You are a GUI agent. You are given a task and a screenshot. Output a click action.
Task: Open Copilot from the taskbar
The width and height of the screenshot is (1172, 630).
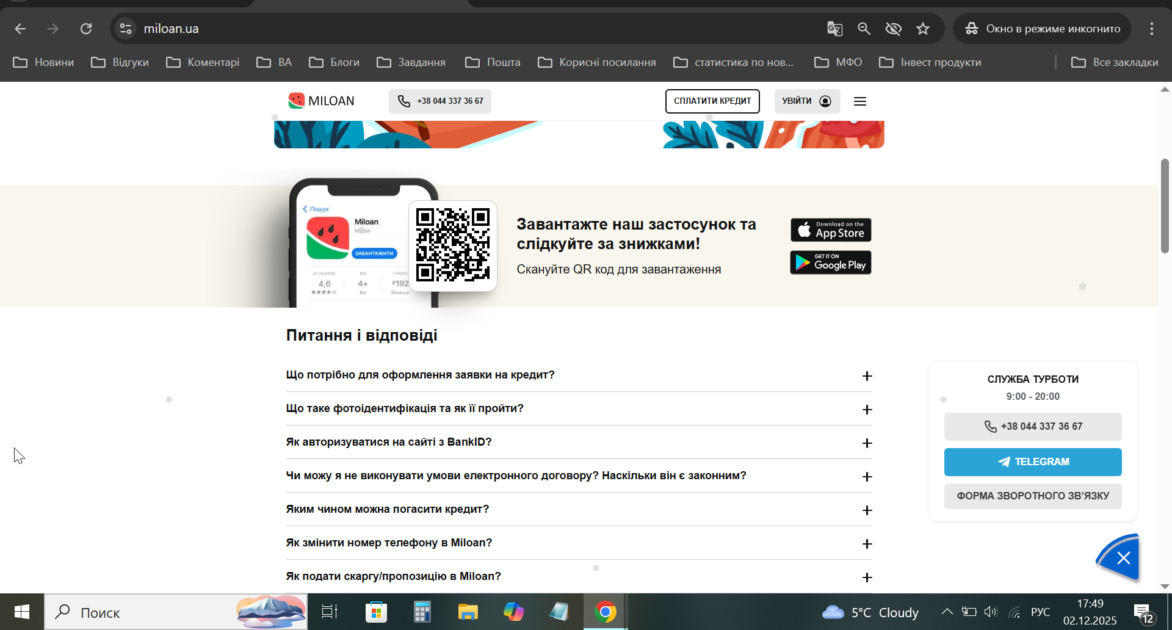(513, 612)
